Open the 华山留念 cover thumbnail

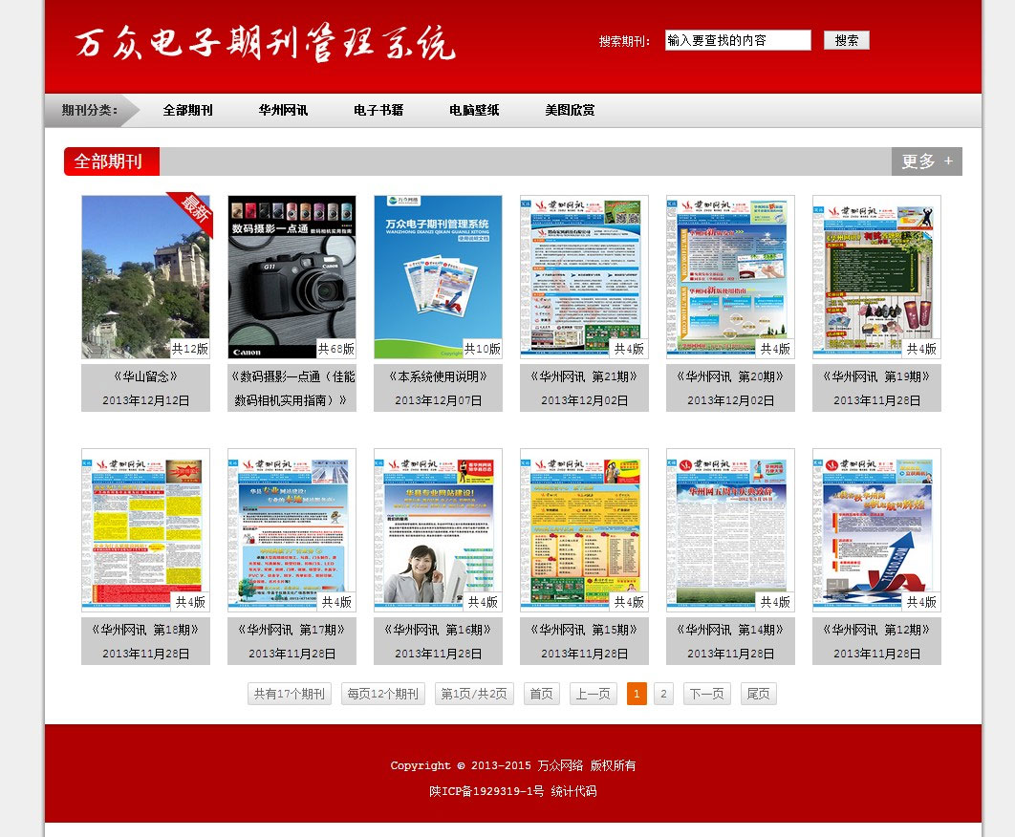[x=145, y=277]
